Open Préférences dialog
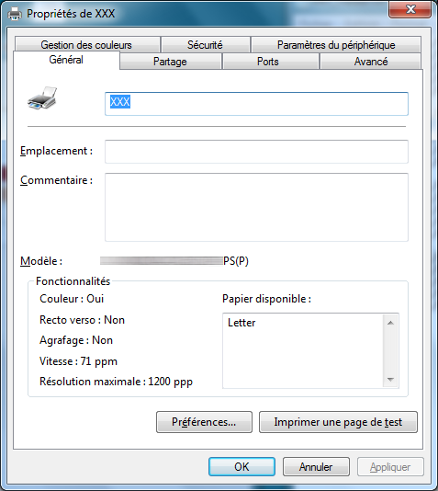This screenshot has width=438, height=491. 204,422
